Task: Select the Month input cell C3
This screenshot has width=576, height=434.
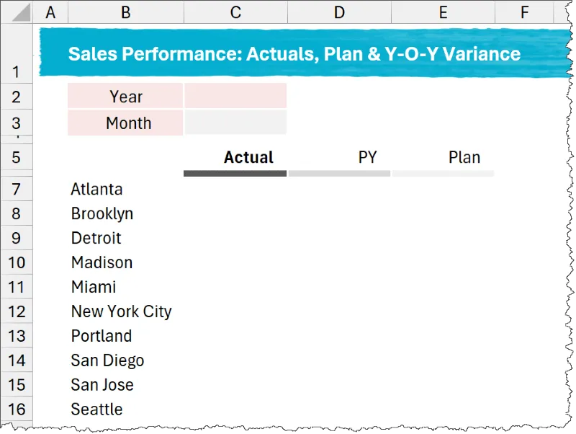Action: pyautogui.click(x=235, y=123)
